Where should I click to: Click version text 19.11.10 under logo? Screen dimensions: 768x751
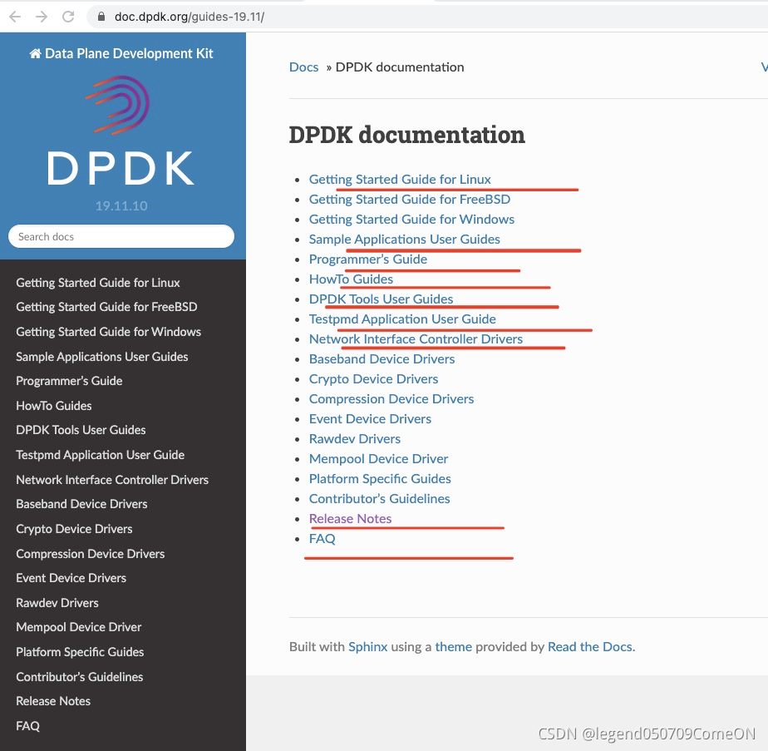click(x=121, y=206)
